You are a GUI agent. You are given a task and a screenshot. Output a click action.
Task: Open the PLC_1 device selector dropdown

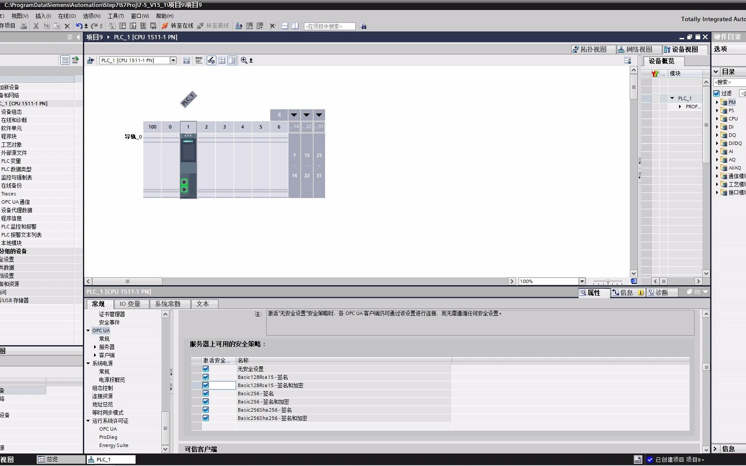173,60
